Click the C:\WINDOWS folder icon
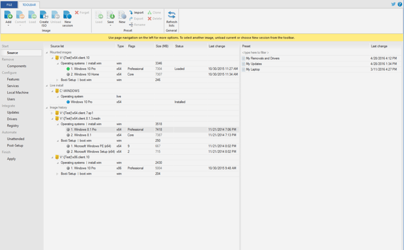This screenshot has width=404, height=250. pos(57,91)
